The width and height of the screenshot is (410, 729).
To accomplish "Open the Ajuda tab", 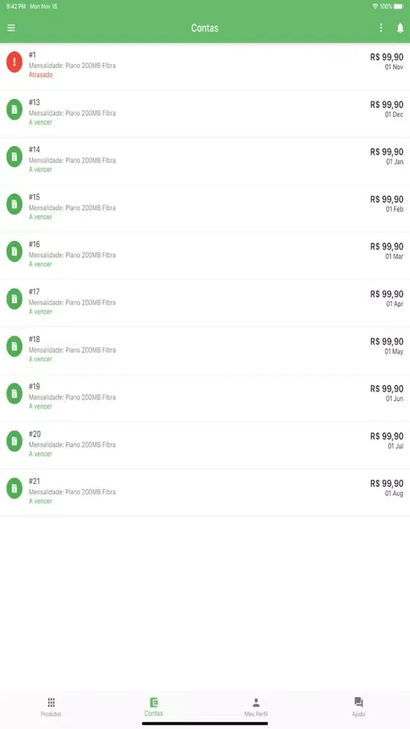I will tap(358, 707).
